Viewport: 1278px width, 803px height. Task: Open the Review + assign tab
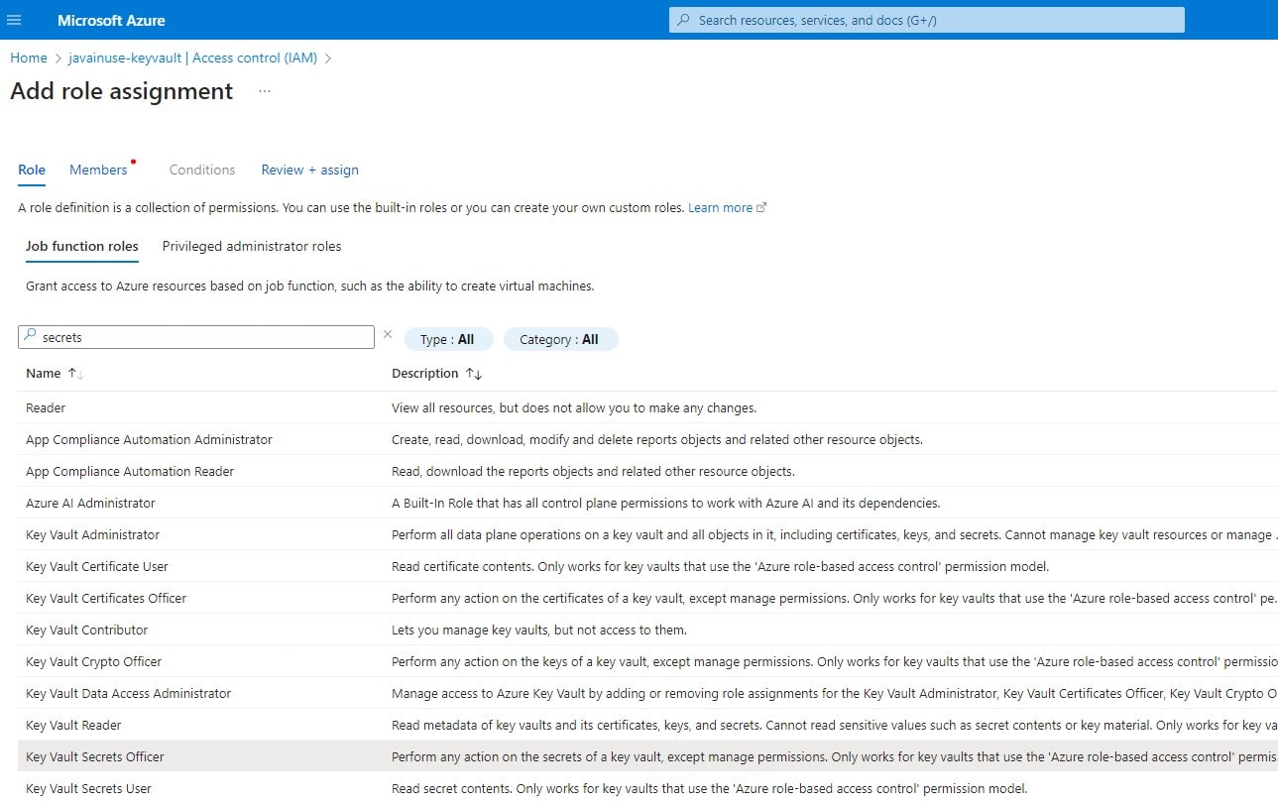coord(310,170)
